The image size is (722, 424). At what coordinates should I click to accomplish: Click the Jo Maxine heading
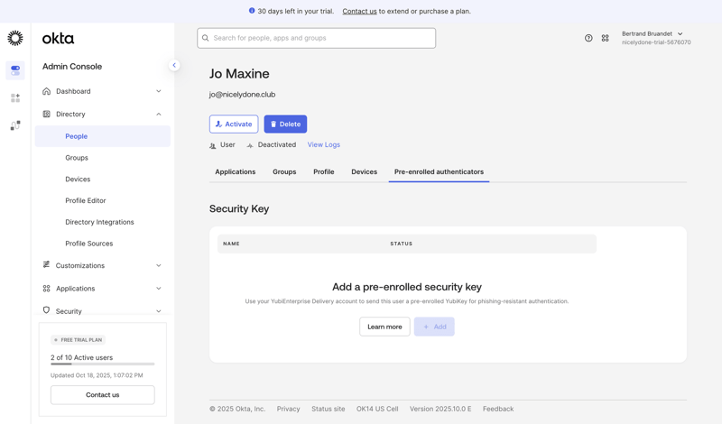point(239,74)
